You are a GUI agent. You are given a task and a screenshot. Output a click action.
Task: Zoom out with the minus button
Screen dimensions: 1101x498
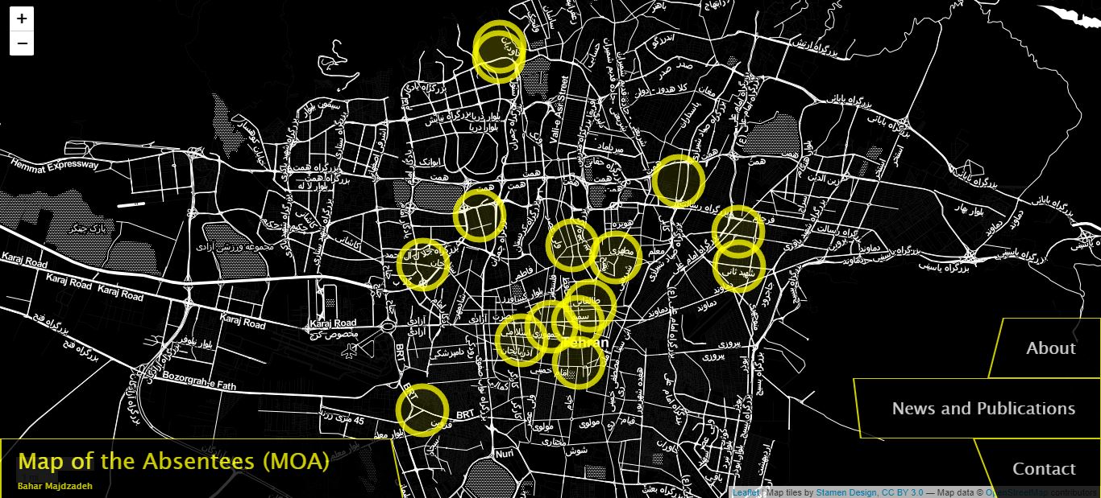(22, 43)
